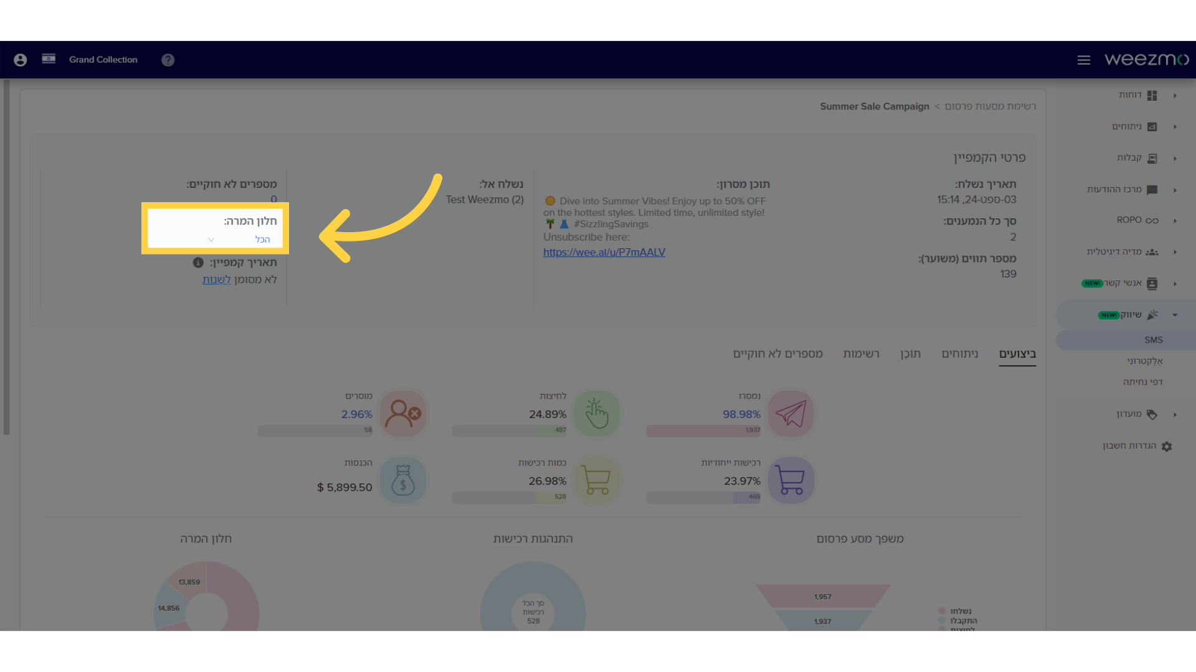Image resolution: width=1196 pixels, height=672 pixels.
Task: Click the אנשי קשר contacts icon
Action: click(x=1152, y=284)
